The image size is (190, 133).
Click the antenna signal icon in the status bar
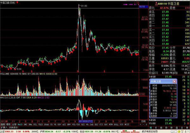tap(182, 131)
